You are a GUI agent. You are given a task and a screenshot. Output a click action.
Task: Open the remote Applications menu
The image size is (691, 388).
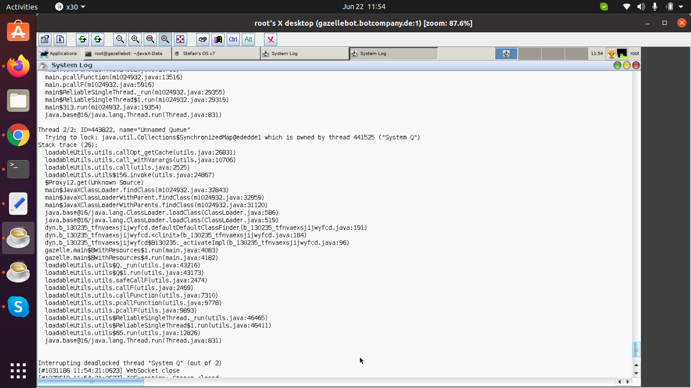coord(59,54)
